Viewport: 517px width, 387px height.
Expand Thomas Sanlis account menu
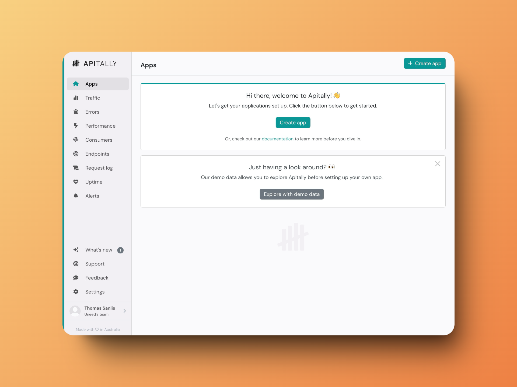click(x=125, y=311)
